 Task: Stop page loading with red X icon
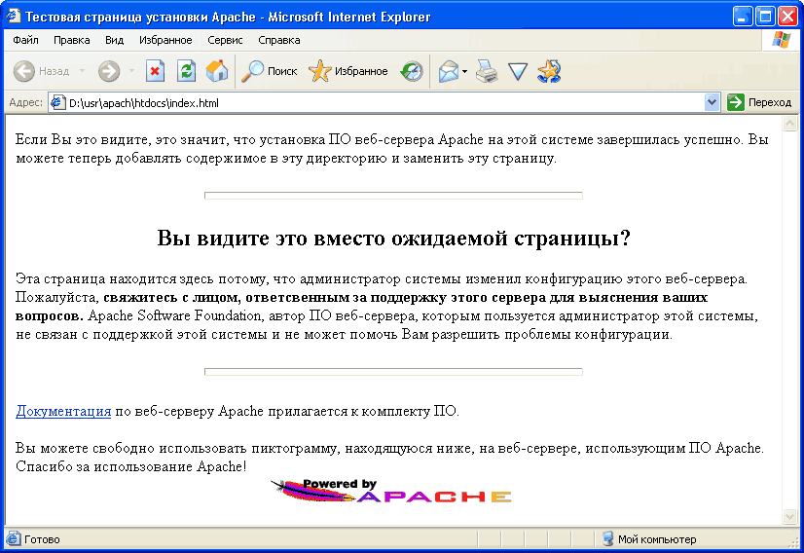click(x=155, y=71)
